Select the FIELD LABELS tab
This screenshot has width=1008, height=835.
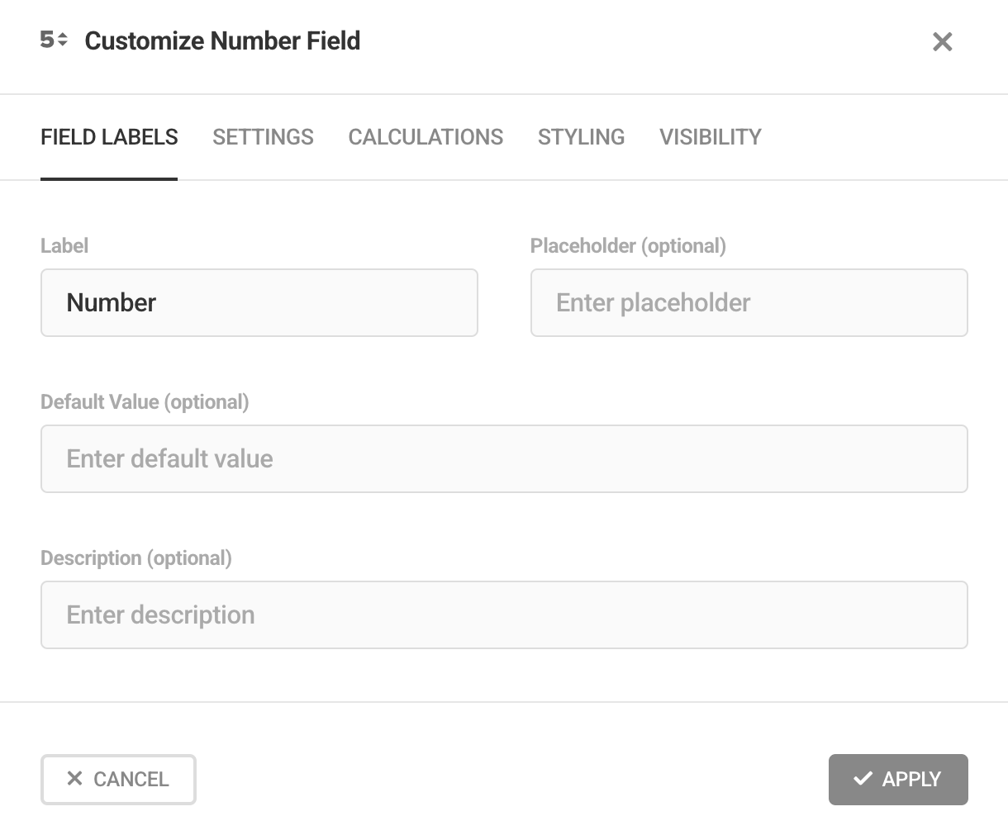pyautogui.click(x=109, y=136)
